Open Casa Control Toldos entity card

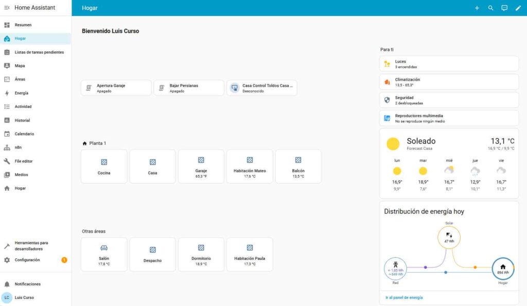(261, 88)
